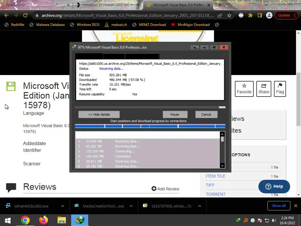Screen dimensions: 301x226
Task: Open the RedirMe bookmark
Action: click(14, 25)
